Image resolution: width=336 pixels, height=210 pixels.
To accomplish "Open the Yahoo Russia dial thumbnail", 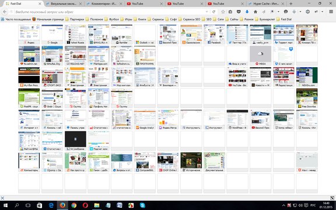I will [x=75, y=34].
